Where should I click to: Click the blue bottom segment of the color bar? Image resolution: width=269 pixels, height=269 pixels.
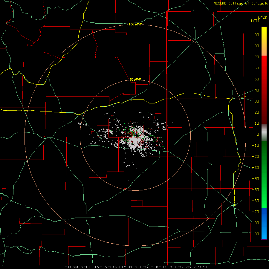click(x=264, y=223)
